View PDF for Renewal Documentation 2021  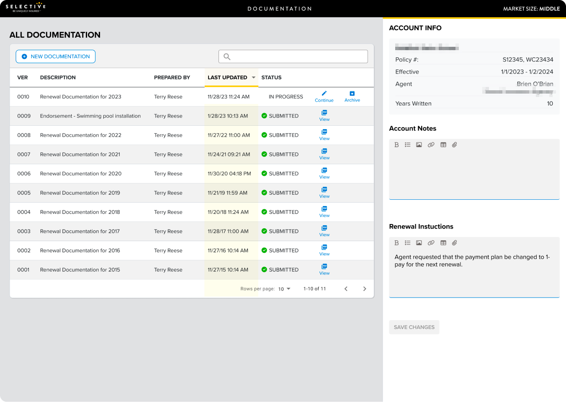[x=324, y=154]
